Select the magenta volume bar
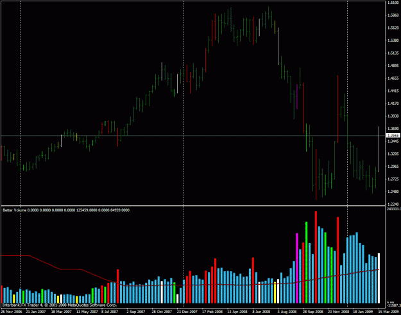401x315 pixels. [297, 268]
